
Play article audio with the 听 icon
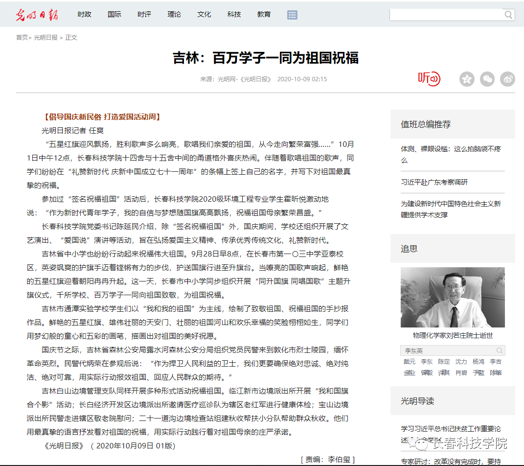tap(429, 78)
